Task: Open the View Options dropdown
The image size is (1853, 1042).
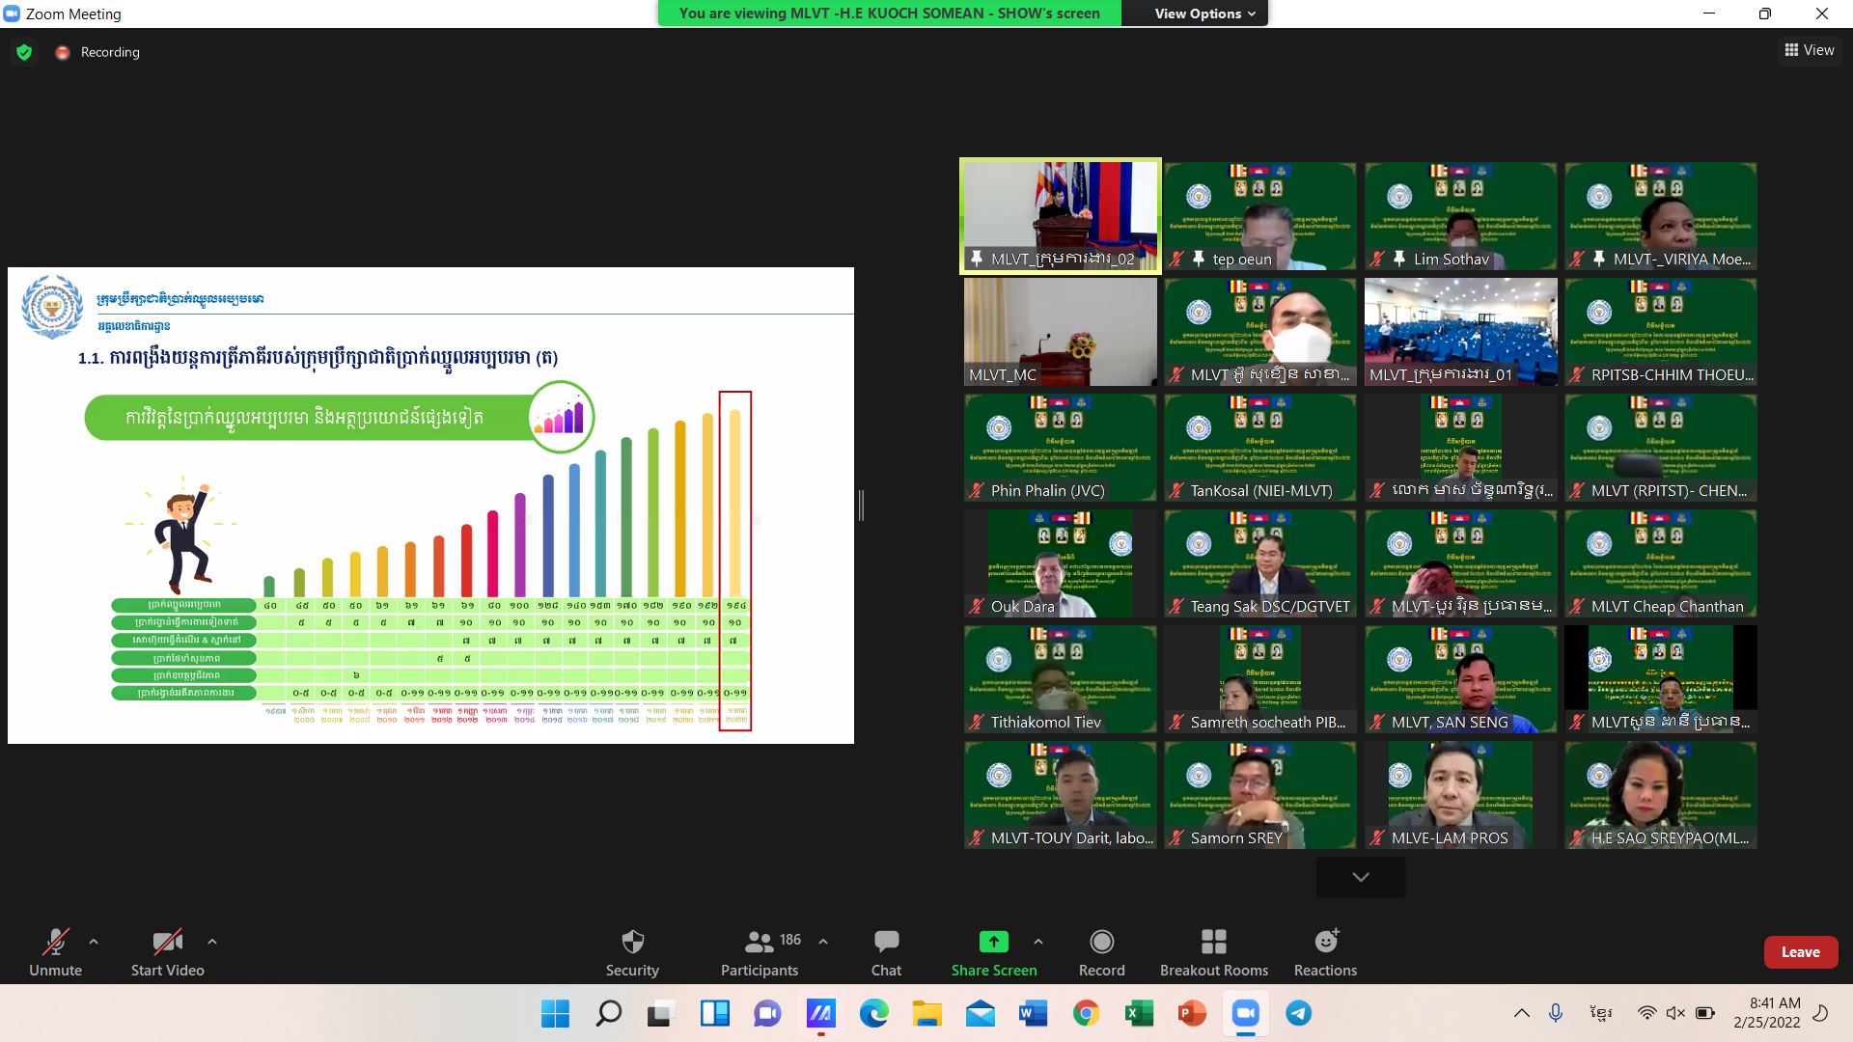Action: (x=1204, y=14)
